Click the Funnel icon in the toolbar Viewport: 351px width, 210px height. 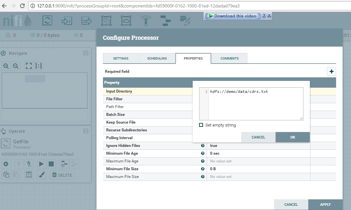click(146, 21)
